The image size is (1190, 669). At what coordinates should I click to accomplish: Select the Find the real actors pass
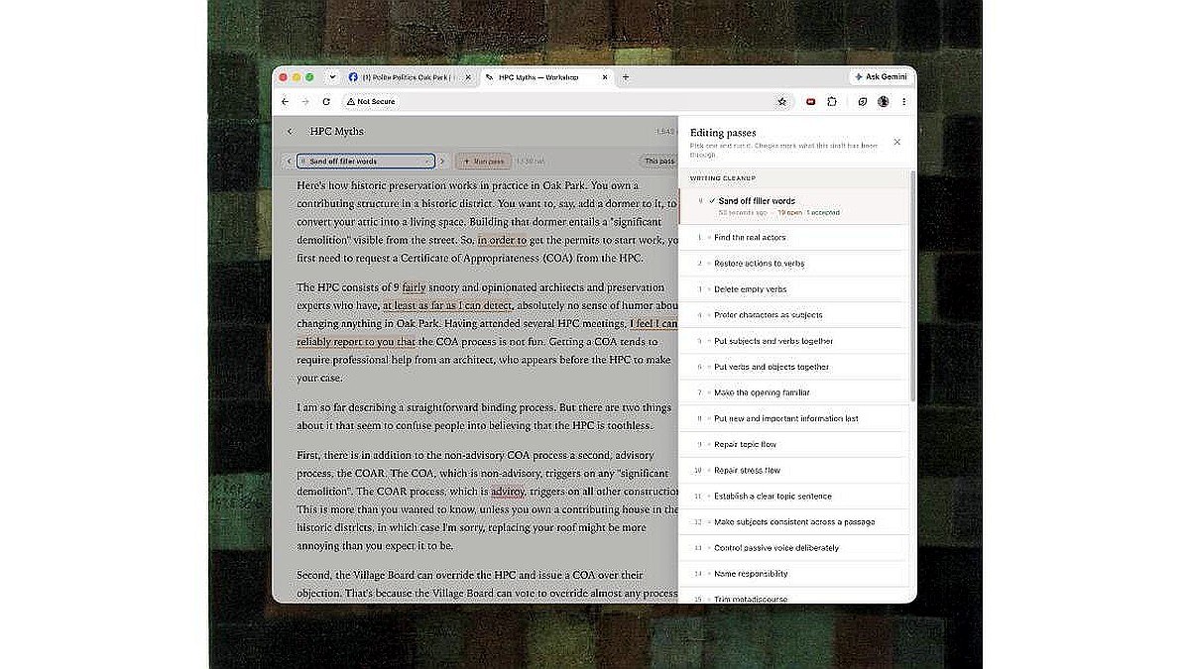[793, 238]
